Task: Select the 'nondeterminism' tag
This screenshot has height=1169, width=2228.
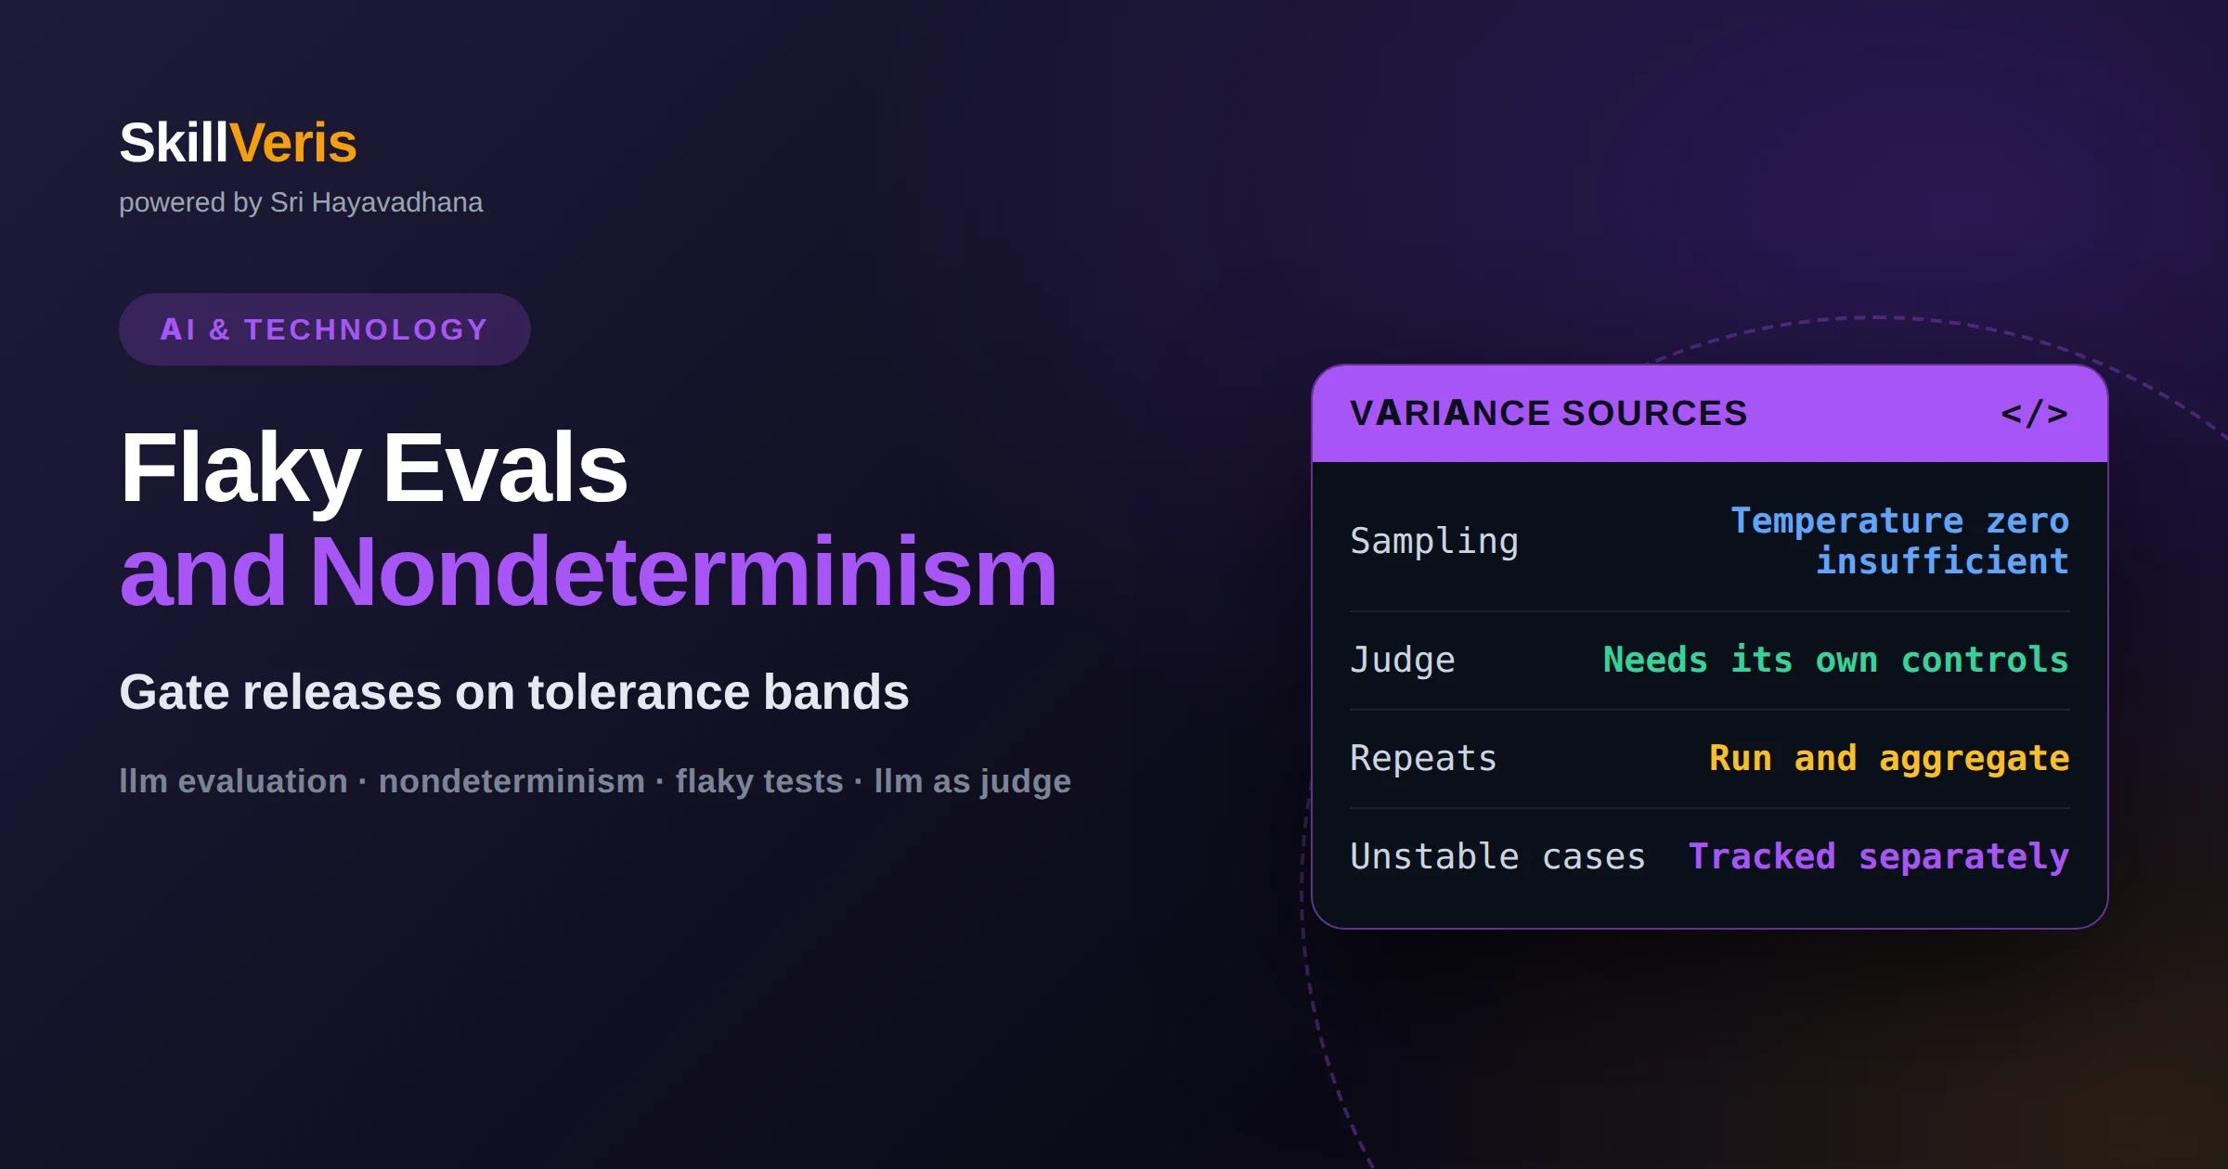Action: point(512,781)
